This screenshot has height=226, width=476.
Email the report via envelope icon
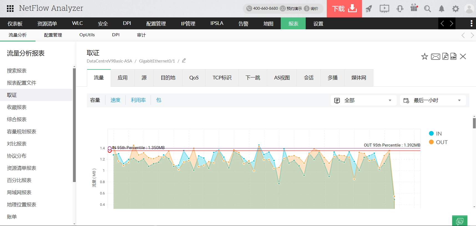(x=435, y=57)
